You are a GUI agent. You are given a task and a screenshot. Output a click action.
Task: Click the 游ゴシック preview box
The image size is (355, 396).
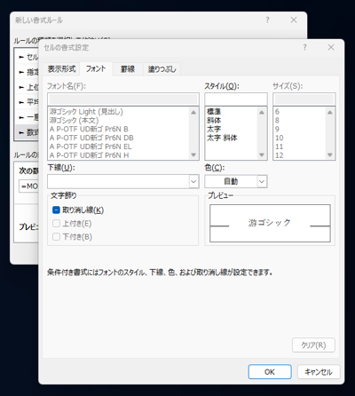[270, 223]
